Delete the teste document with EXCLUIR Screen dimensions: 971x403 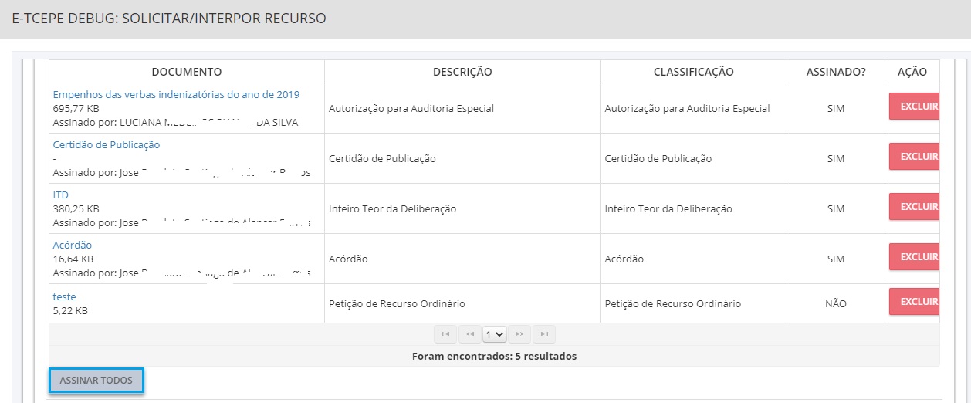pos(914,302)
